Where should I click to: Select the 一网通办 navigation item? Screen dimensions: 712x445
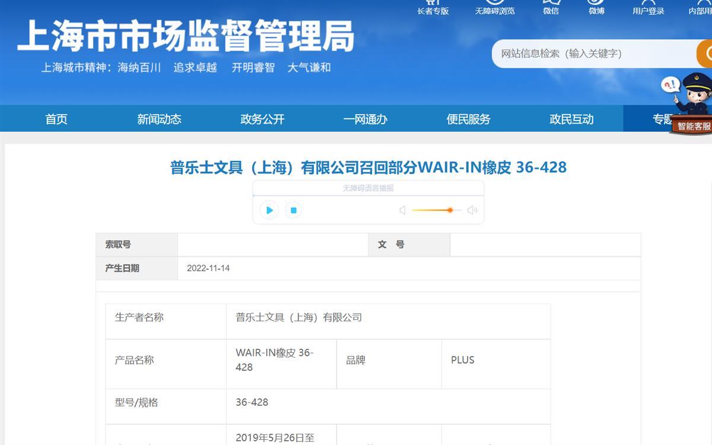(365, 119)
